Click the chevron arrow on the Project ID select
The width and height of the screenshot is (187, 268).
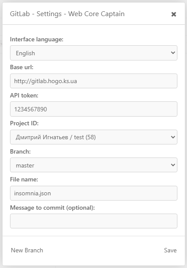click(x=173, y=137)
